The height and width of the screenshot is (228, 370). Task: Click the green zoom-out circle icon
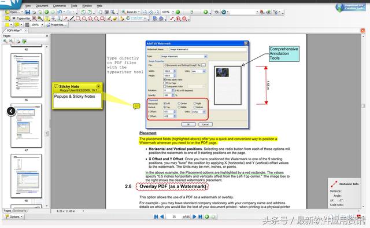point(178,12)
